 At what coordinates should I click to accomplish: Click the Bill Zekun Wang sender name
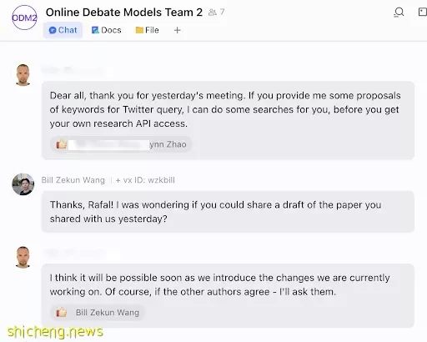[73, 180]
